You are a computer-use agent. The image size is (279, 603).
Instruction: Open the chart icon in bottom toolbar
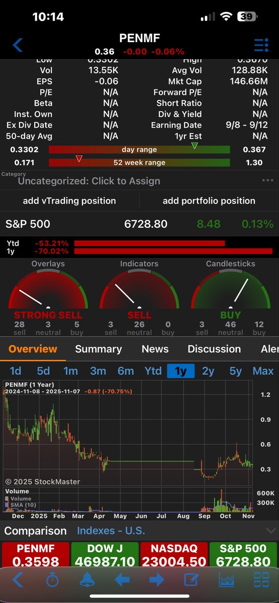pyautogui.click(x=226, y=579)
